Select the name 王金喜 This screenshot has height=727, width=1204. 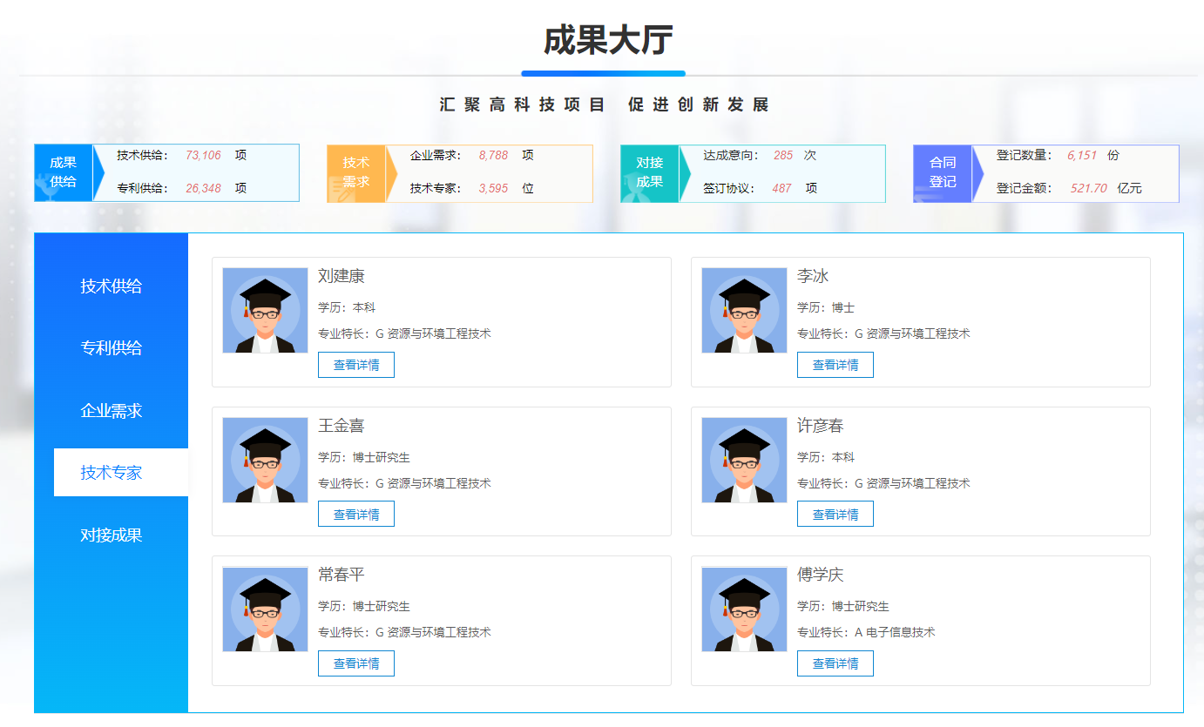coord(342,426)
